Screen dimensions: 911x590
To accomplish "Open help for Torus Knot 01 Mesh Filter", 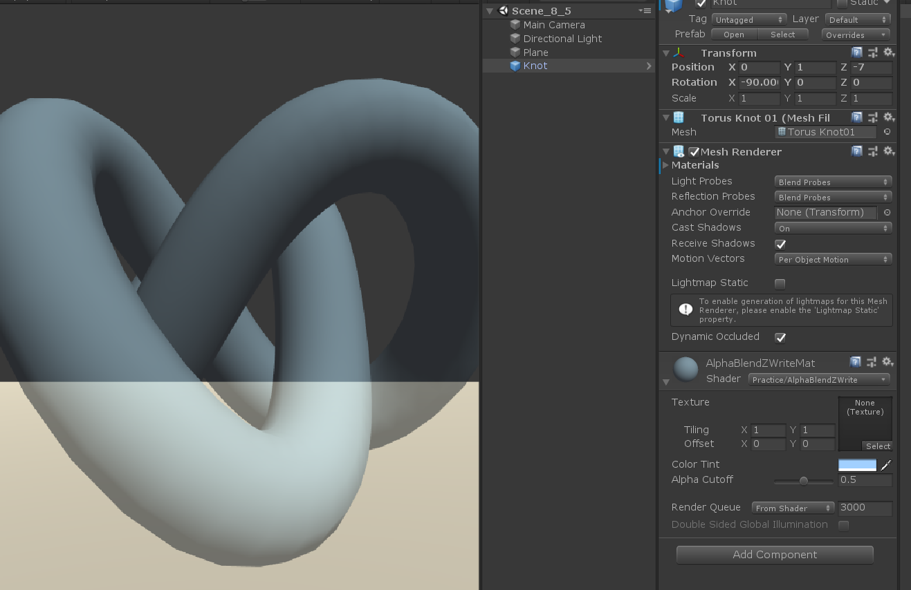I will tap(856, 117).
